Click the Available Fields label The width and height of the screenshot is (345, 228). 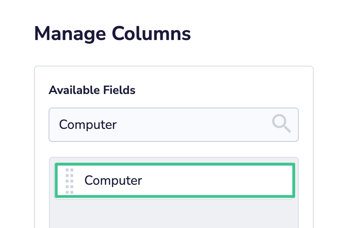[92, 90]
